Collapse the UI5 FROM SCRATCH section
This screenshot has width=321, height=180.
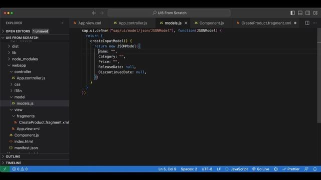[22, 38]
